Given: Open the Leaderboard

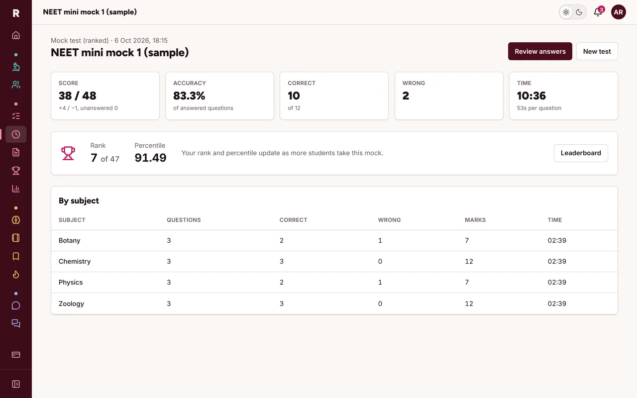Looking at the screenshot, I should (581, 153).
